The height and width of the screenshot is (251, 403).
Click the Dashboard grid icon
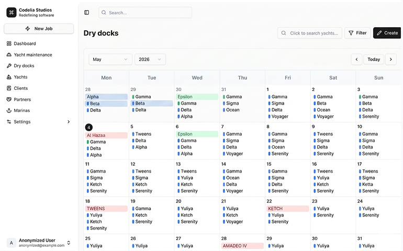[9, 43]
